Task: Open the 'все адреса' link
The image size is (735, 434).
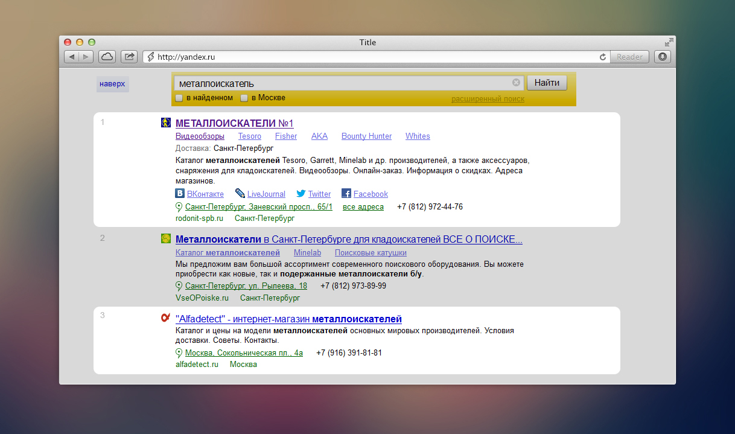Action: tap(363, 207)
